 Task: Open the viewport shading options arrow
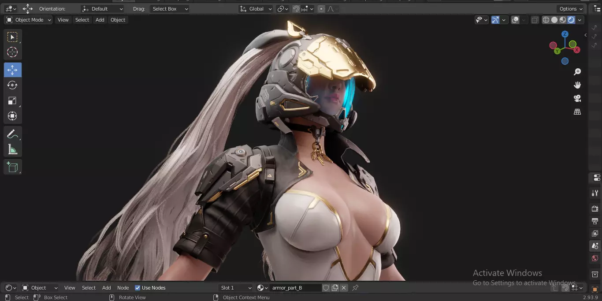[580, 20]
